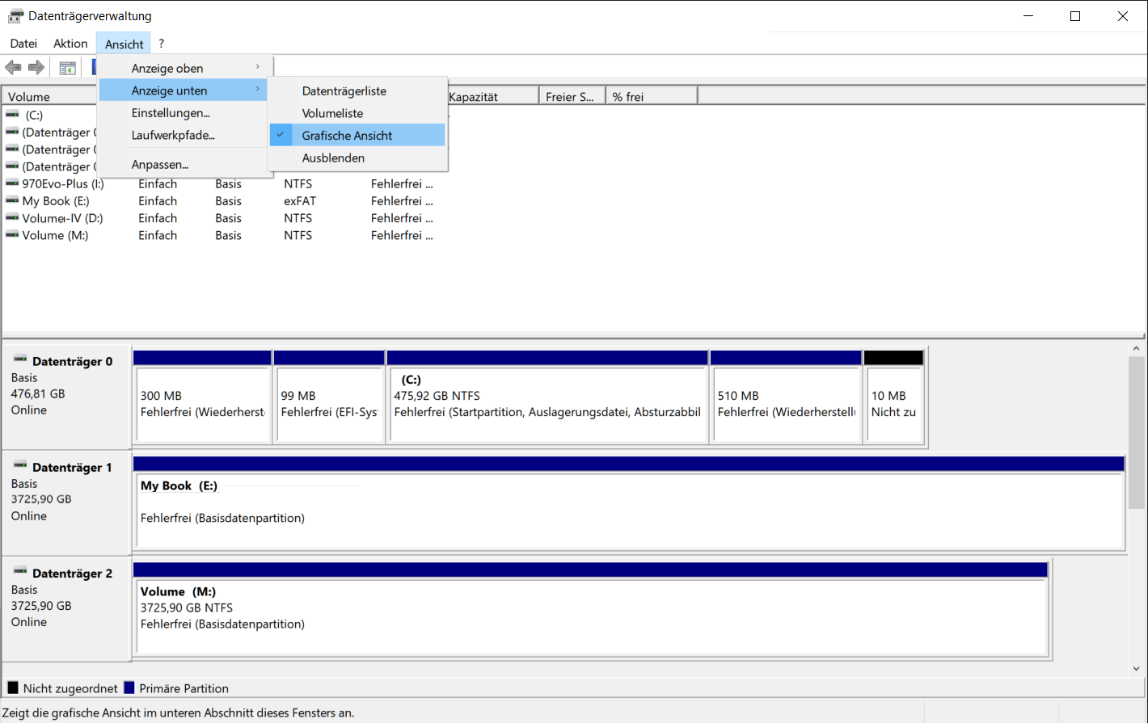The height and width of the screenshot is (723, 1148).
Task: Open the ? help menu
Action: point(161,44)
